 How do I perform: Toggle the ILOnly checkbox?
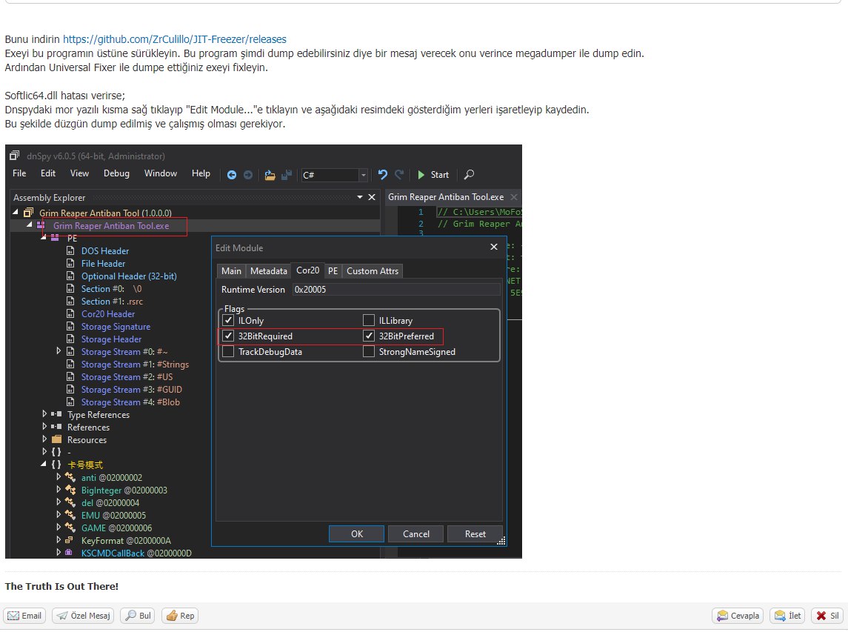click(x=228, y=320)
